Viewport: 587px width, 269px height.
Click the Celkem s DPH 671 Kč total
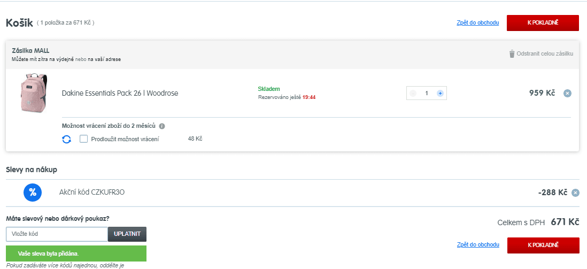(x=538, y=222)
